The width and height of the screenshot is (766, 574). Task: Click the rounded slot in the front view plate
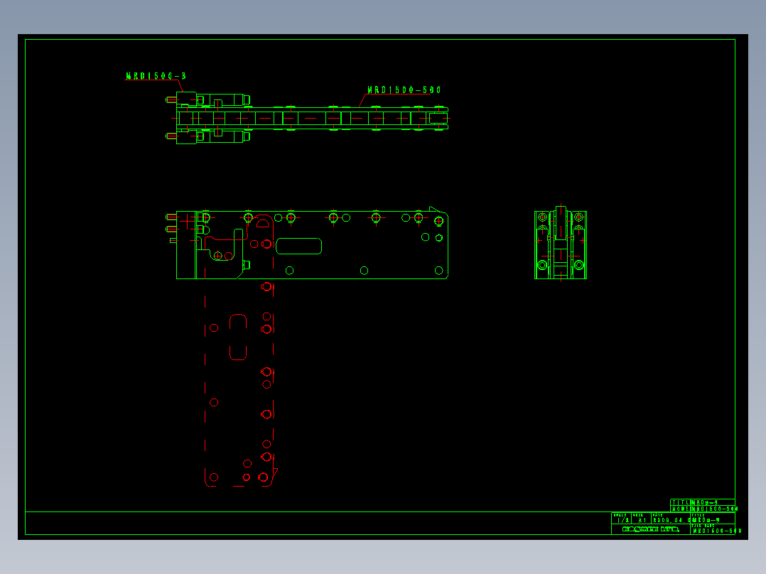(299, 247)
